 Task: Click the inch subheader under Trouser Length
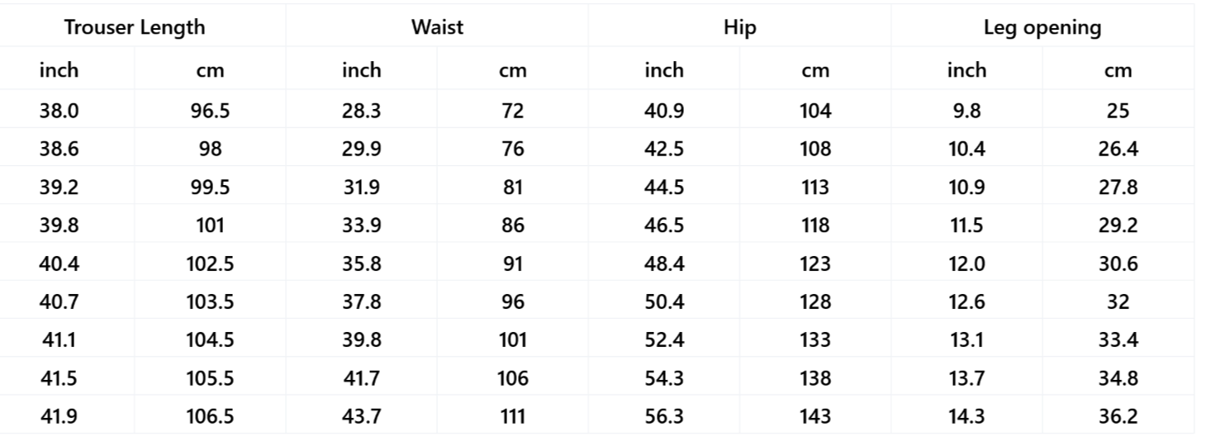click(x=59, y=70)
